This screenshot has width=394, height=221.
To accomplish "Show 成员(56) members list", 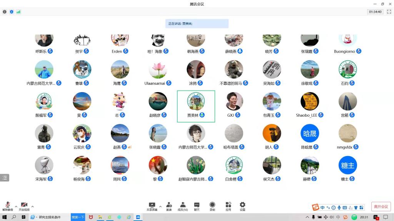I will pos(183,206).
